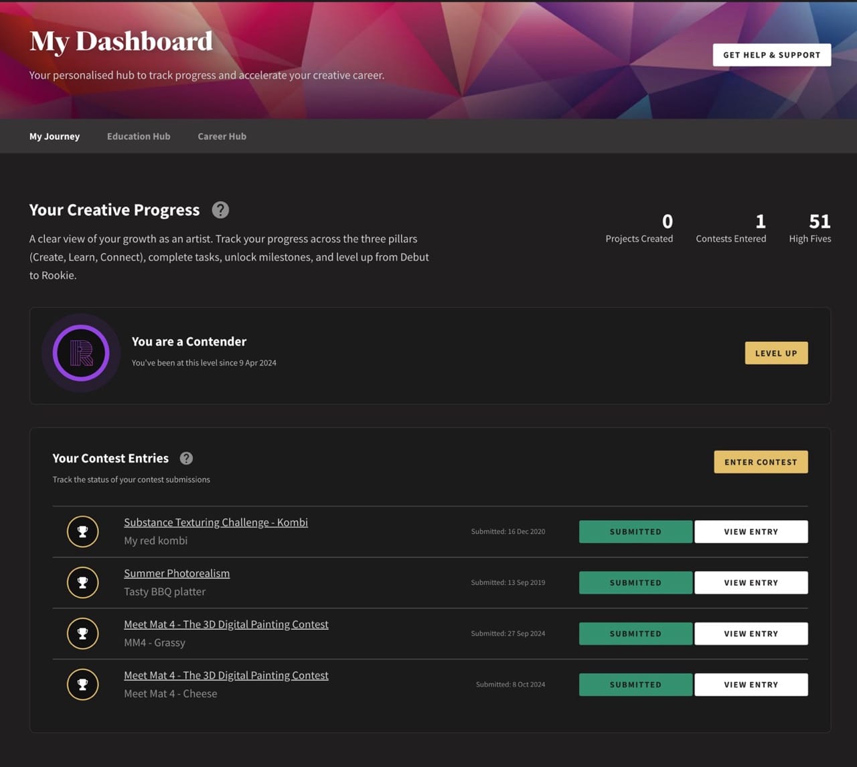Click the Contests Entered count stat
The image size is (857, 767).
click(x=730, y=228)
